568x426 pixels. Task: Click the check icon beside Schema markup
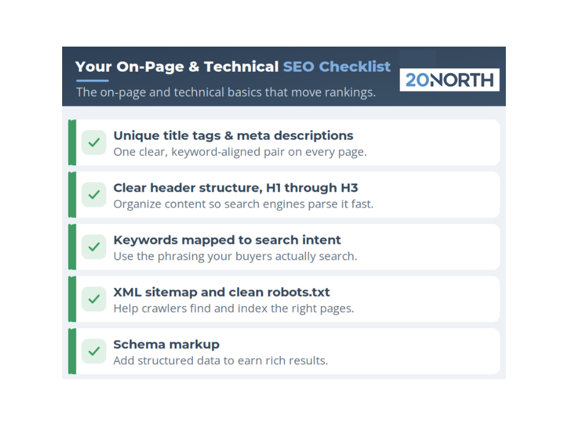[x=94, y=351]
